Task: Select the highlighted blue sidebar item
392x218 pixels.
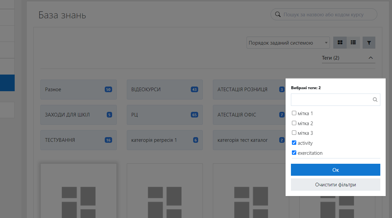Action: [7, 83]
